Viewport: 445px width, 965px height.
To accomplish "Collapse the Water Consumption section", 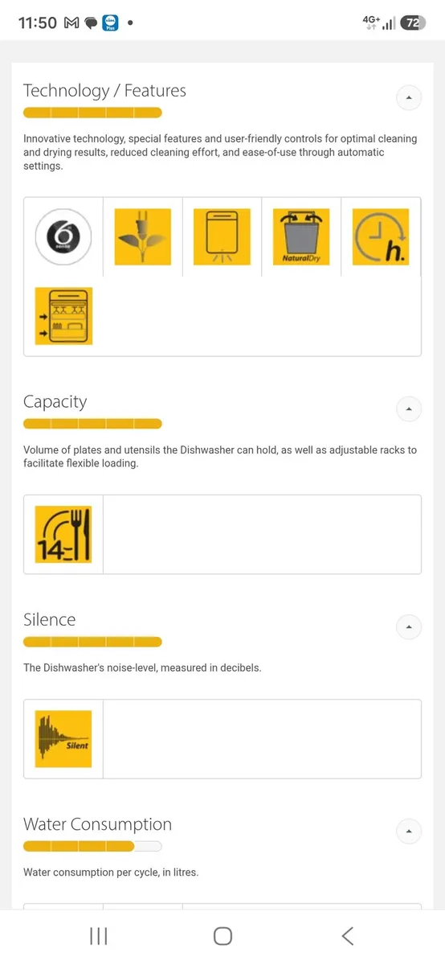I will (409, 831).
